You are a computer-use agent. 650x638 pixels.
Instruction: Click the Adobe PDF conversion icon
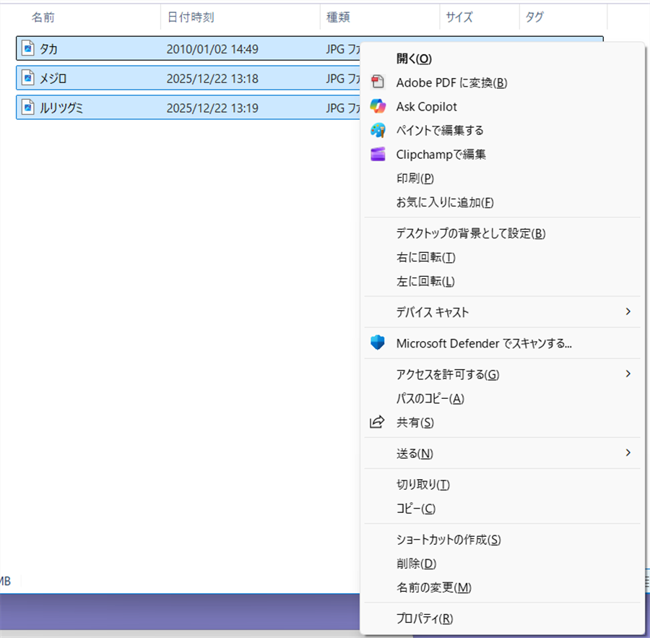[x=376, y=82]
